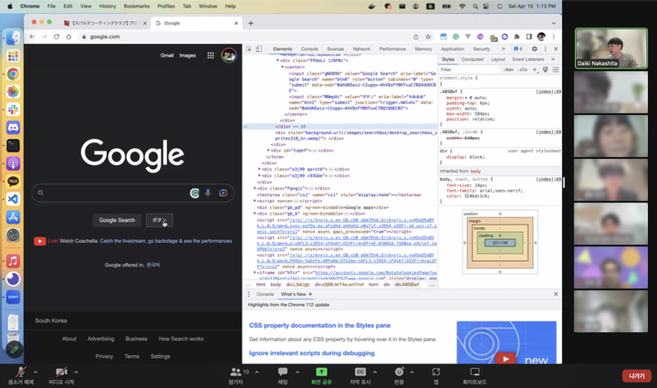The image size is (657, 388).
Task: Open CSS property documentation in Styles pane link
Action: 319,325
